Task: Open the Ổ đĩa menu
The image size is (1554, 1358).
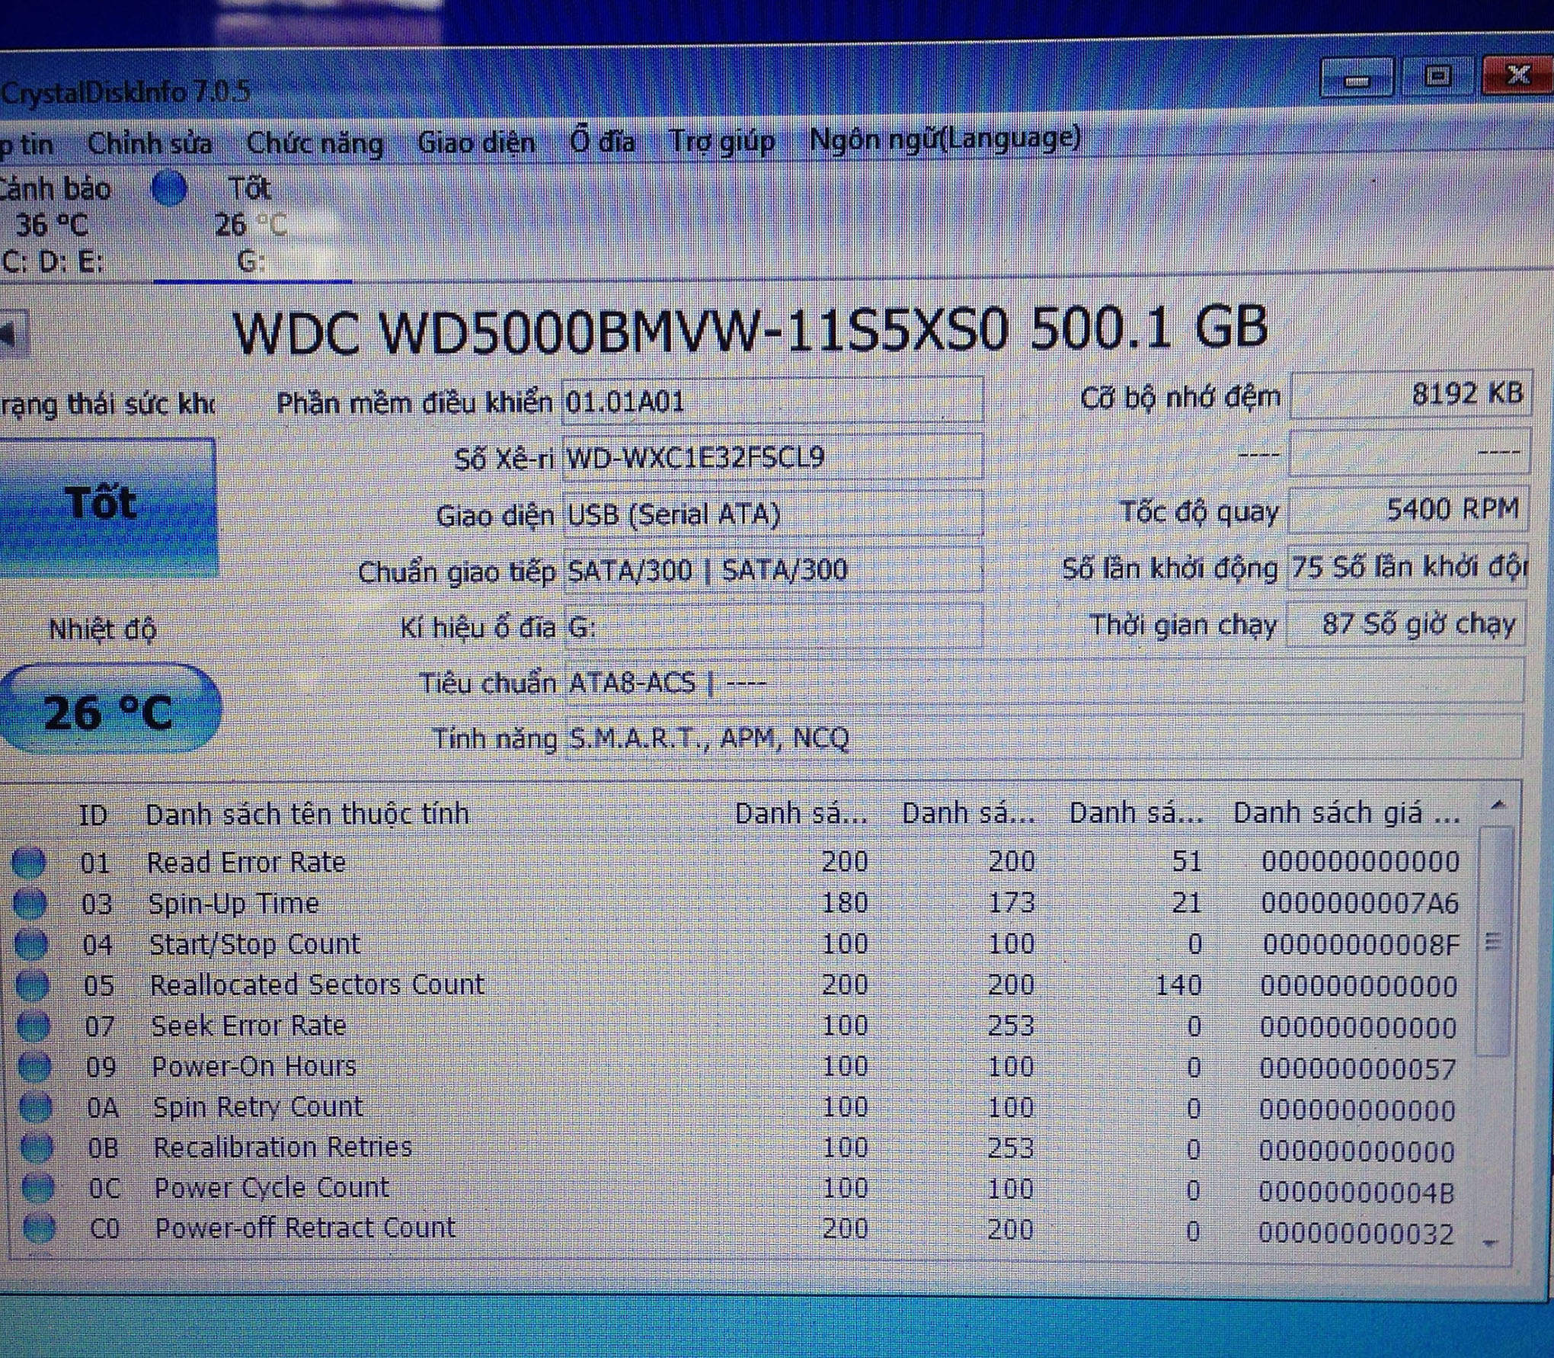Action: tap(602, 141)
